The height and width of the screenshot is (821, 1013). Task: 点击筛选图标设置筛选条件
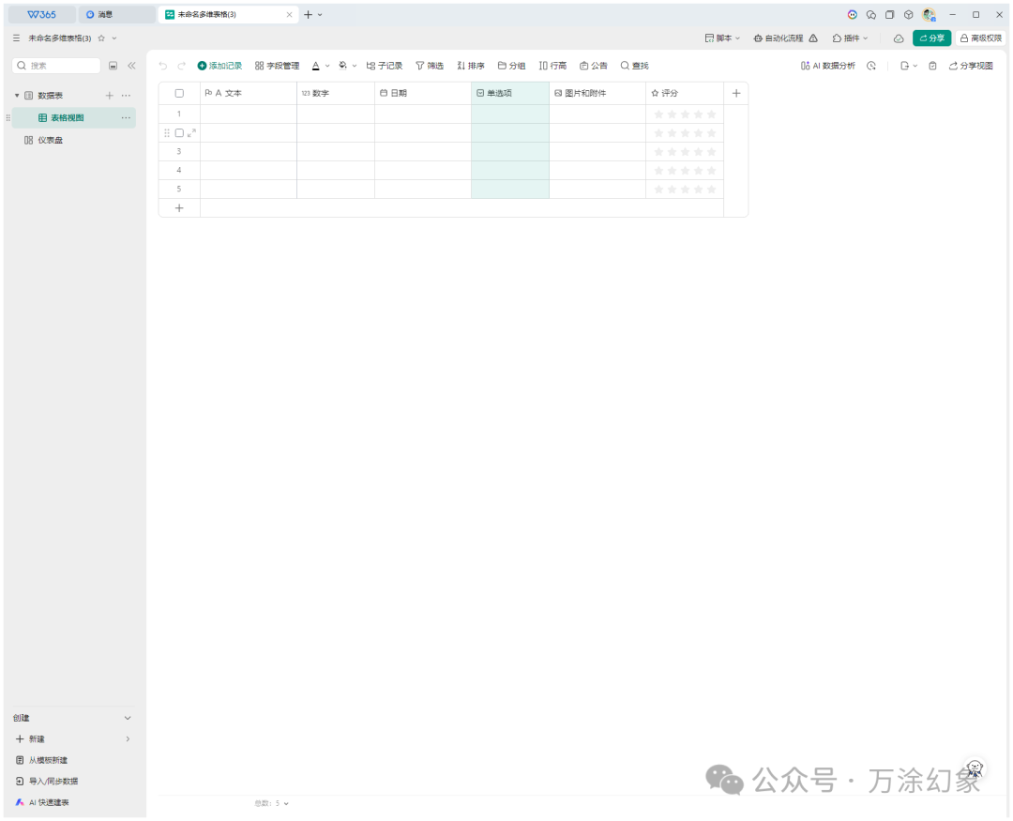coord(430,66)
